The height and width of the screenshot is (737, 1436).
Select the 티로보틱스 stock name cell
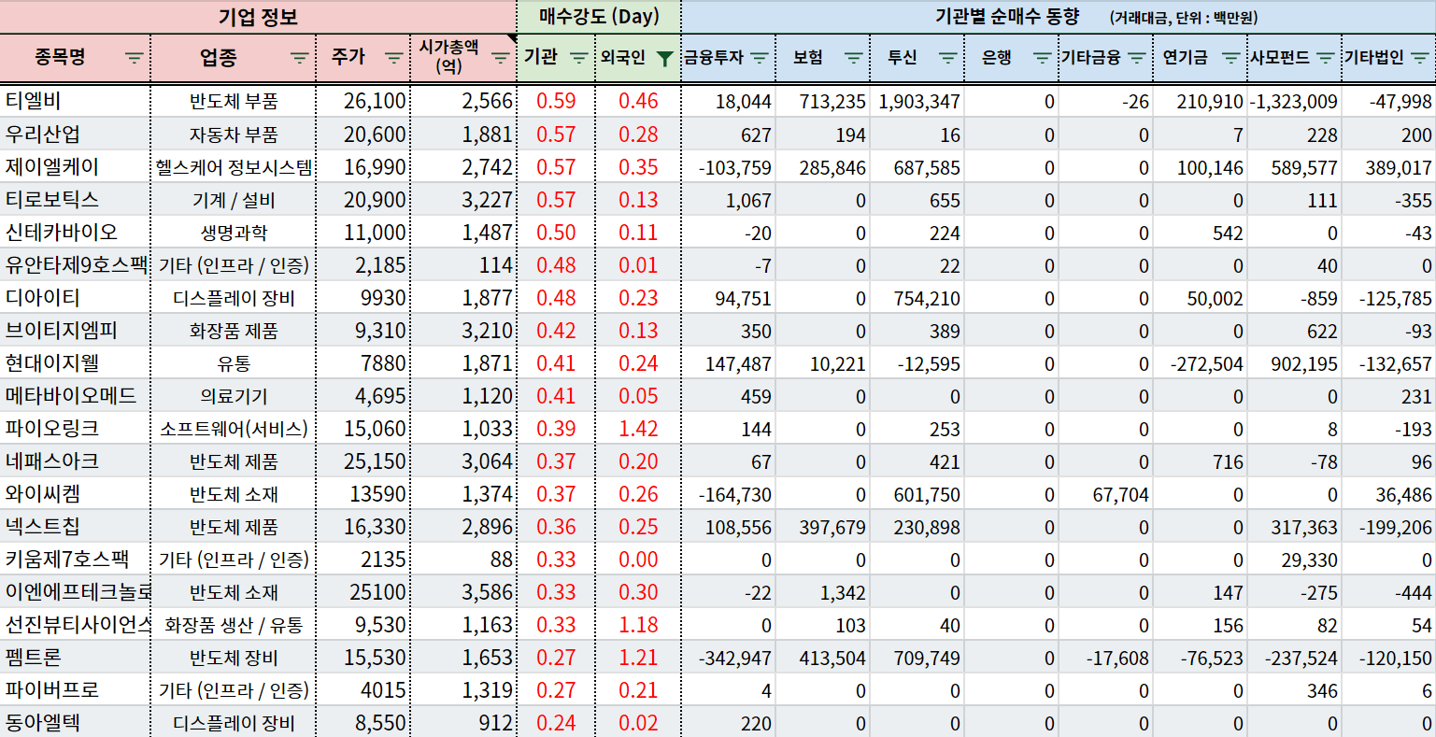(75, 199)
